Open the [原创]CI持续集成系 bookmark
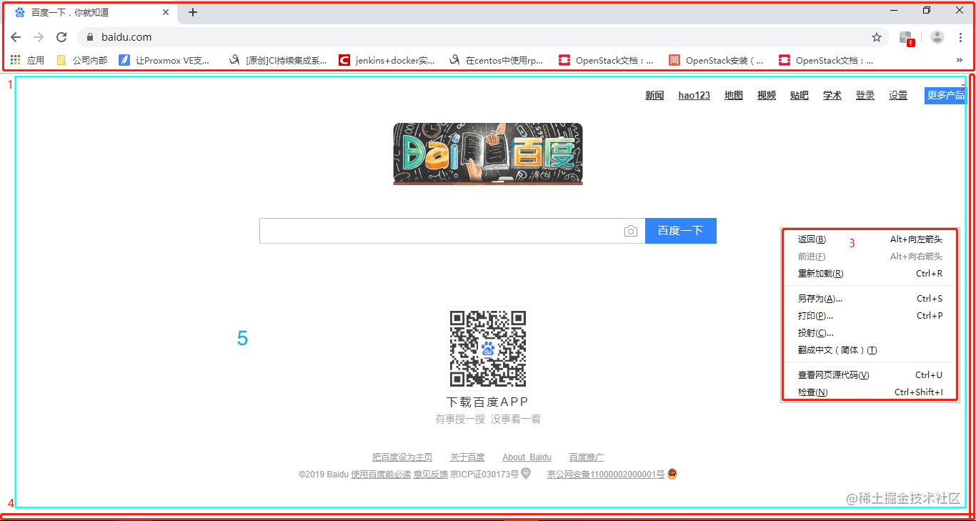This screenshot has width=976, height=521. click(x=277, y=61)
